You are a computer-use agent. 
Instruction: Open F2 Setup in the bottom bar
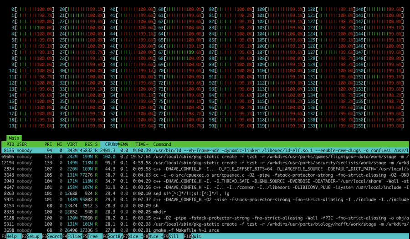point(31,236)
